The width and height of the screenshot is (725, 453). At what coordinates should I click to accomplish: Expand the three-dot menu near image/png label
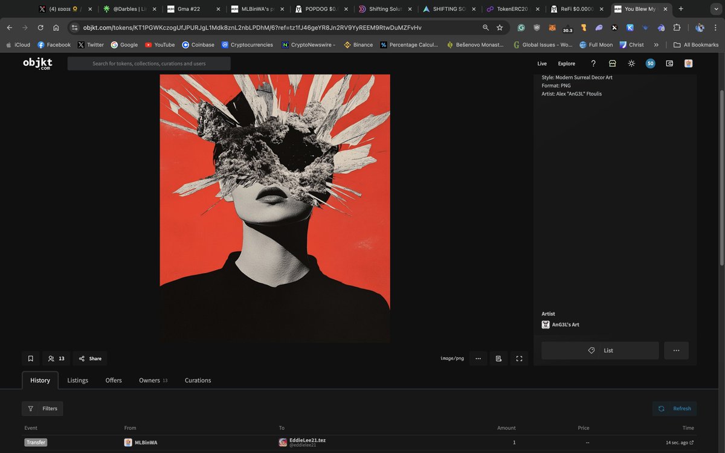pos(478,358)
